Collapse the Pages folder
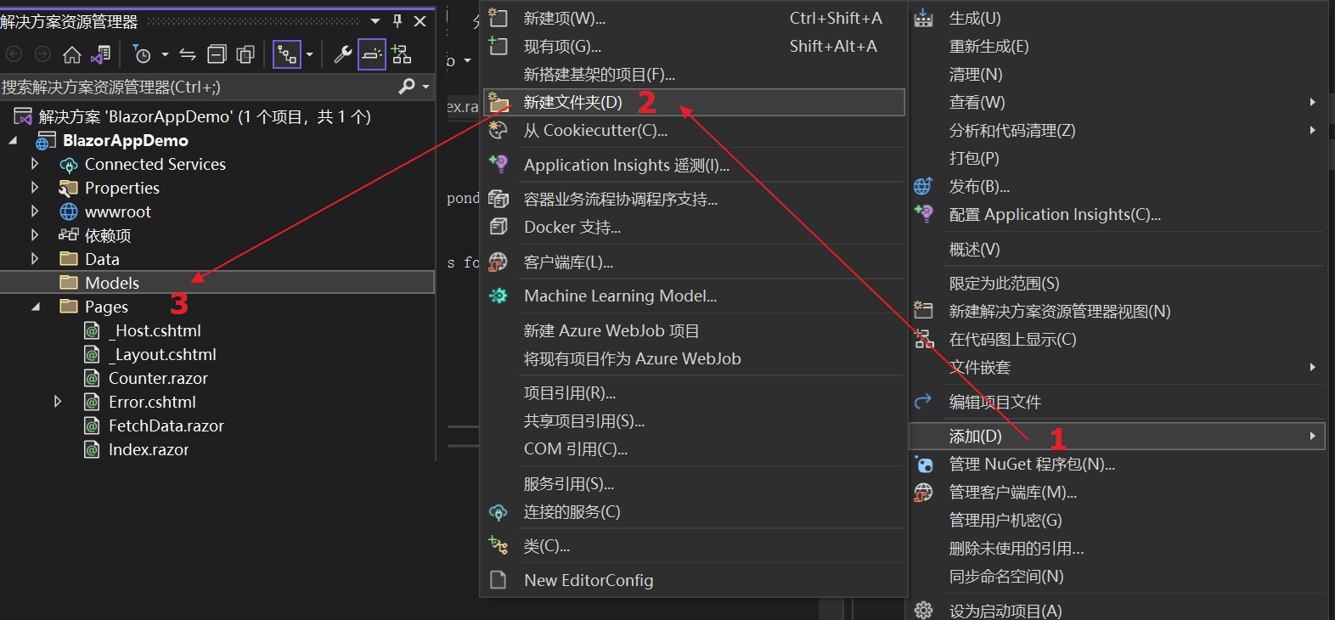 click(36, 307)
